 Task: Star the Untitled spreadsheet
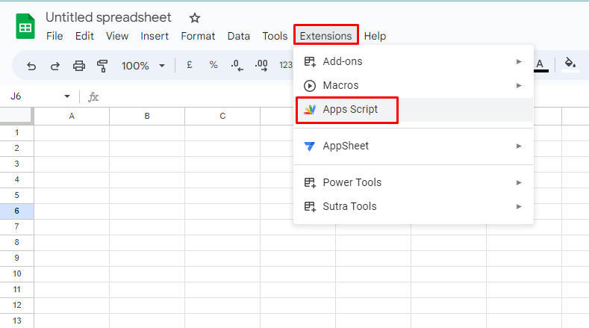[195, 18]
